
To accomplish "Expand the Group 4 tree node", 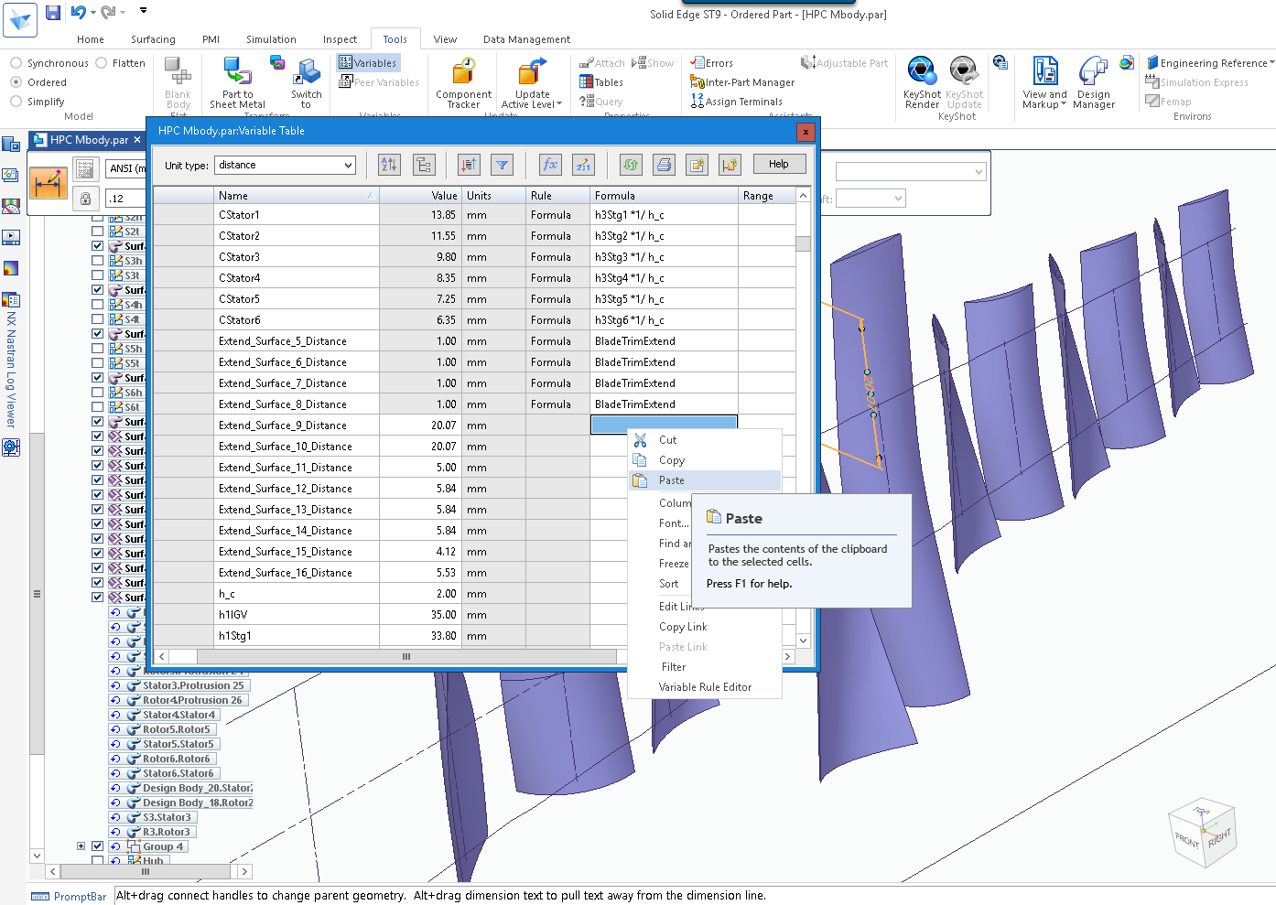I will tap(81, 846).
